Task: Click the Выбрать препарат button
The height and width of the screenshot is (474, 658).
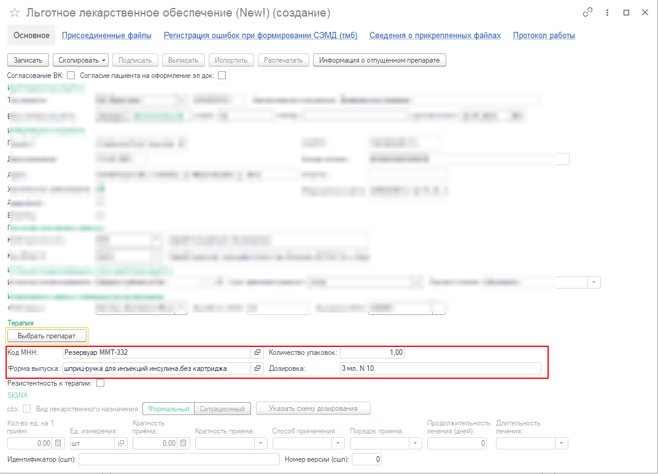Action: pyautogui.click(x=47, y=336)
